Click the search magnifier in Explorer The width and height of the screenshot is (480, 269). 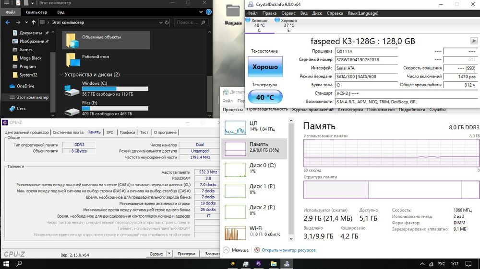click(203, 22)
